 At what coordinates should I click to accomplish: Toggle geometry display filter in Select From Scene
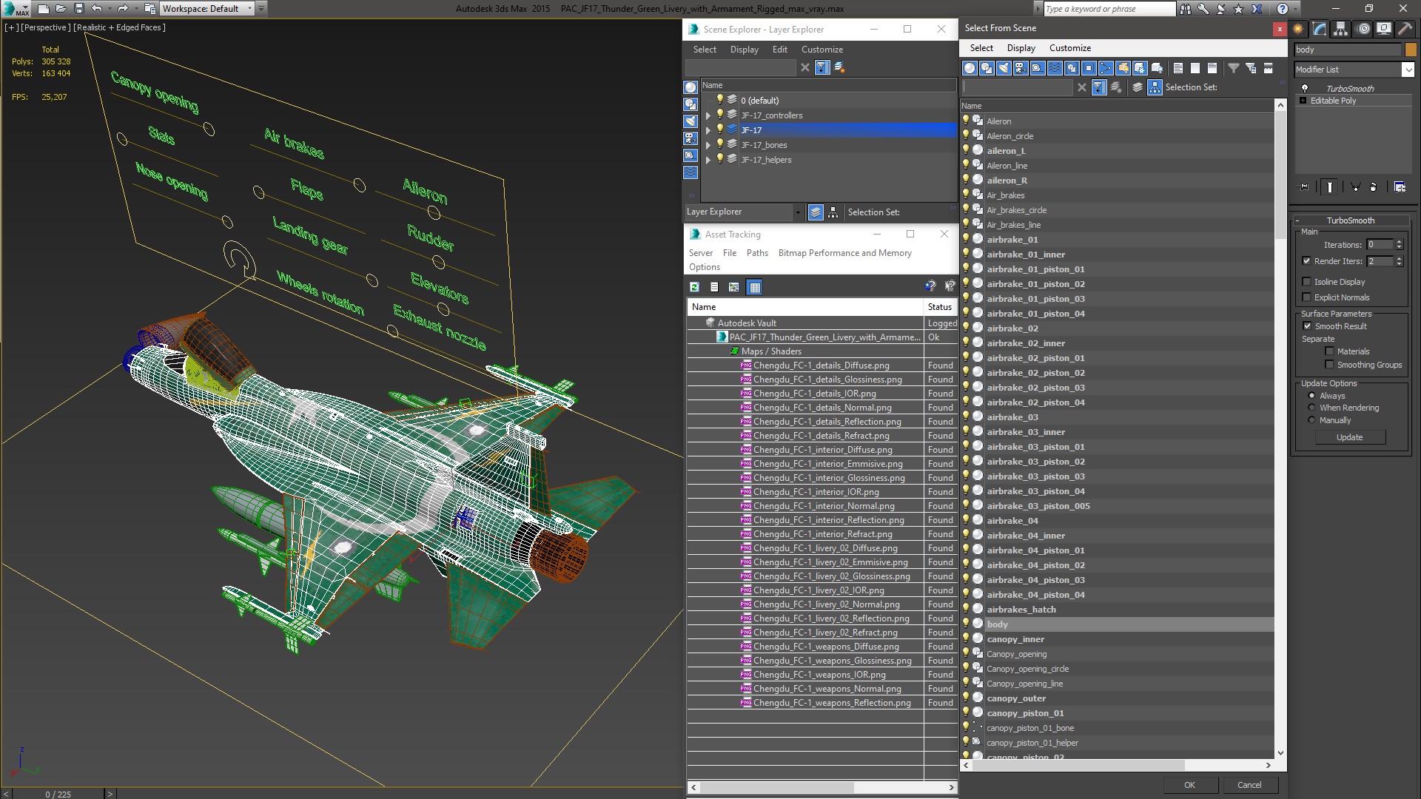970,68
